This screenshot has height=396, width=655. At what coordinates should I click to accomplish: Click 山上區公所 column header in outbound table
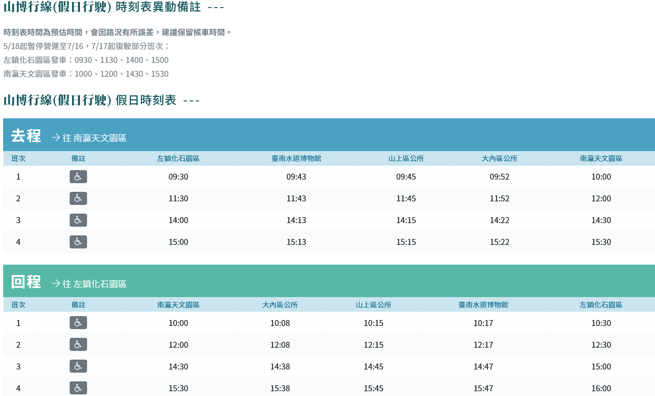406,159
